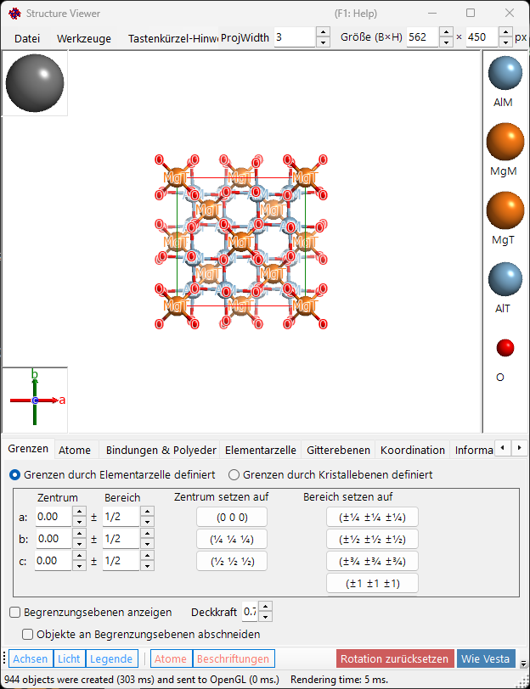
Task: Set range to (±1 ±1 ±1)
Action: tap(372, 583)
